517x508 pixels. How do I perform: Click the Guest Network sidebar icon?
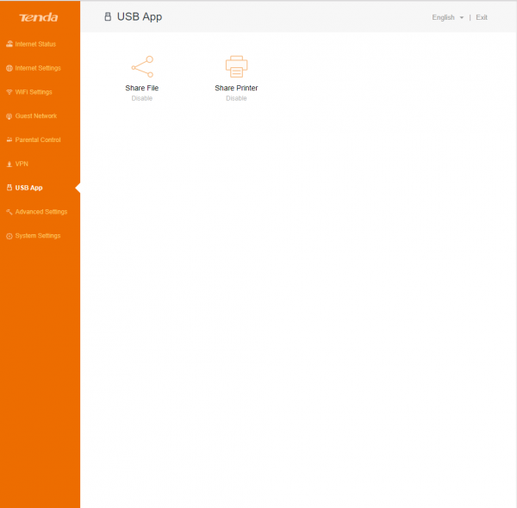point(9,116)
